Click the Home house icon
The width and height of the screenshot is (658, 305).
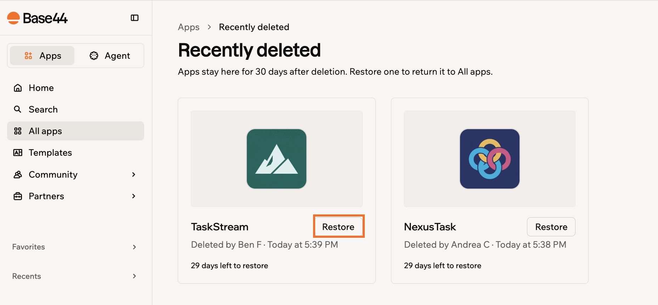click(x=18, y=88)
